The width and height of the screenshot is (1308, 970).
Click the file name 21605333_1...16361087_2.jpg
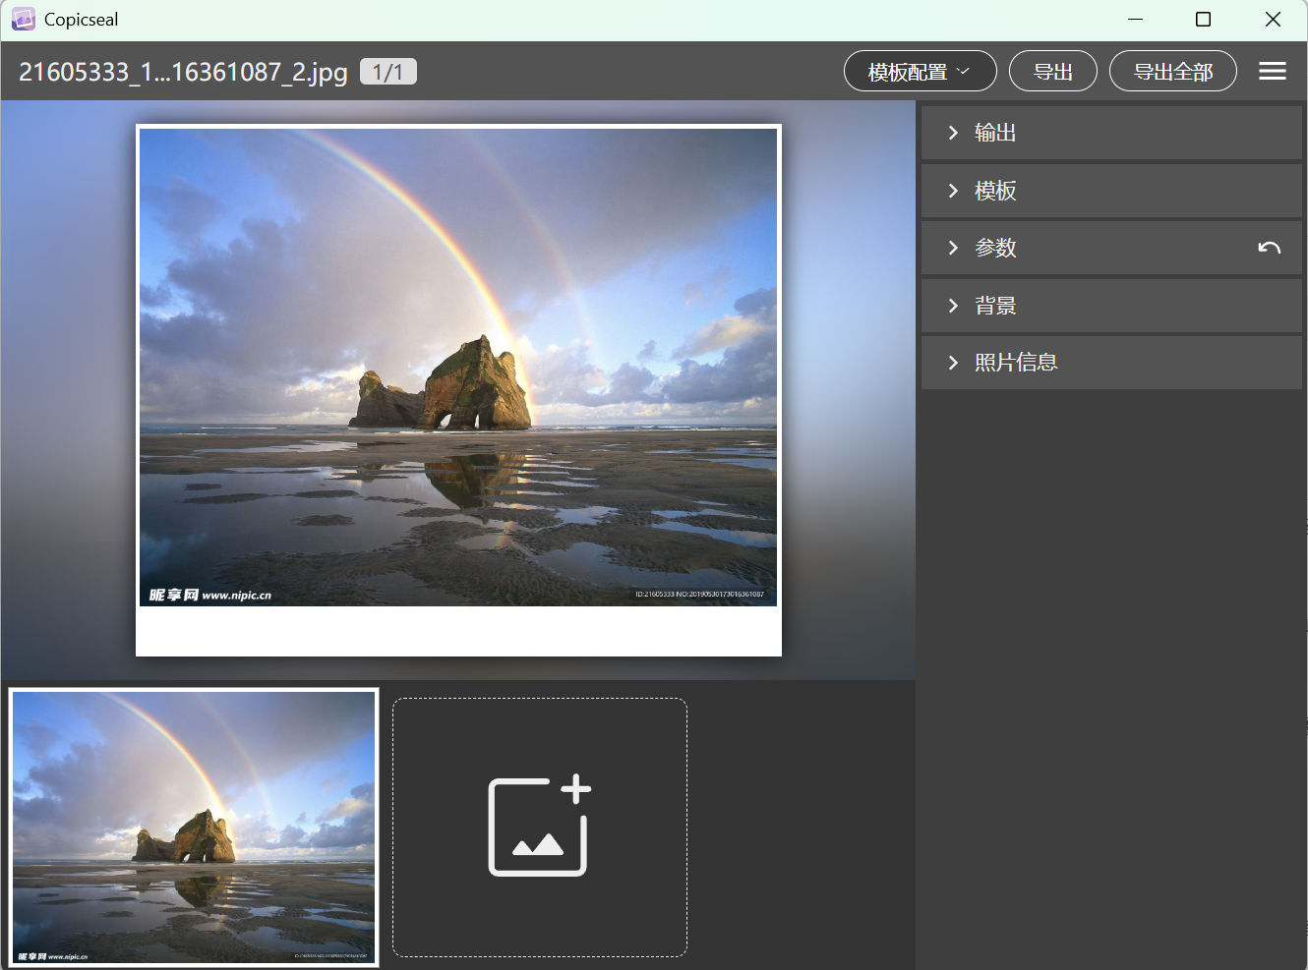point(183,72)
